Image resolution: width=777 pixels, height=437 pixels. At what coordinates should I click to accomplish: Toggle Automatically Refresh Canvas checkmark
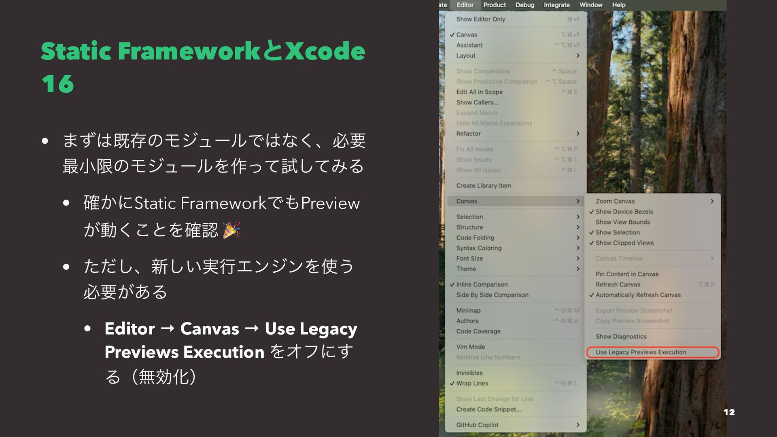tap(653, 295)
